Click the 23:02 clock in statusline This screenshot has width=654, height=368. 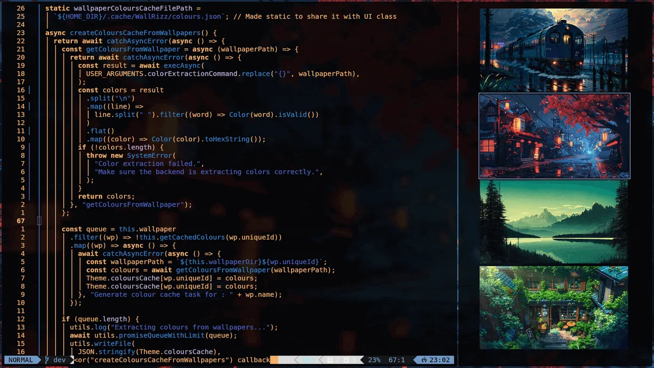pyautogui.click(x=435, y=360)
